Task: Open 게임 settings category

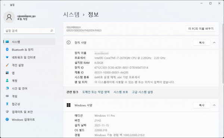Action: (29, 96)
